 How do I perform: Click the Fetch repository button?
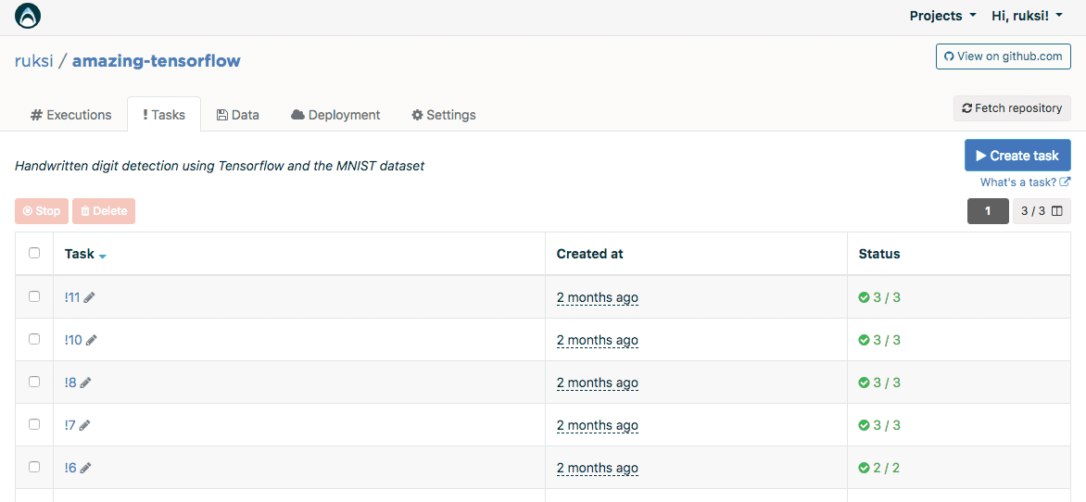coord(1012,108)
